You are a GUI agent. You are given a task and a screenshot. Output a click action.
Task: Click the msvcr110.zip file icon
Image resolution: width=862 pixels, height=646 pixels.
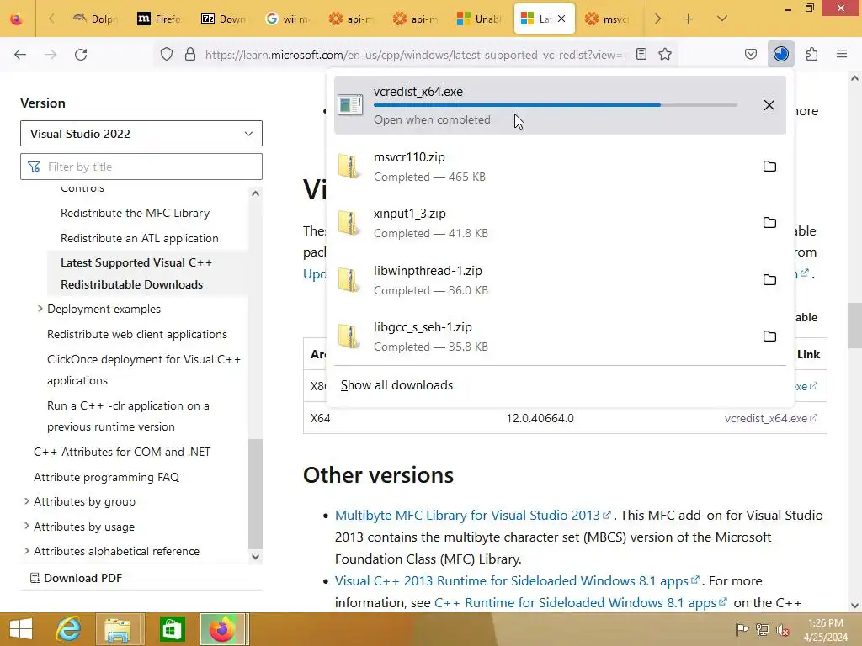(349, 167)
